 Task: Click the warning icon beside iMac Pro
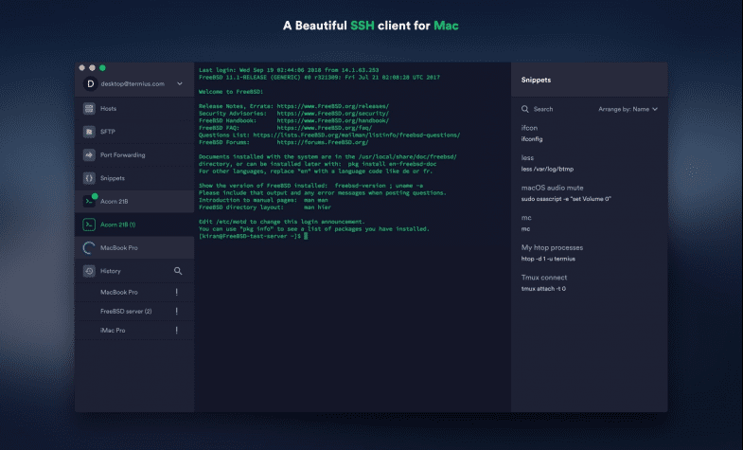click(x=177, y=330)
